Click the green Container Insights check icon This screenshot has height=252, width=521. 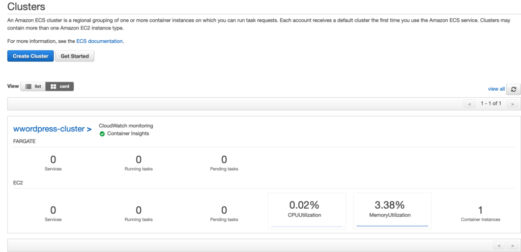pos(102,134)
